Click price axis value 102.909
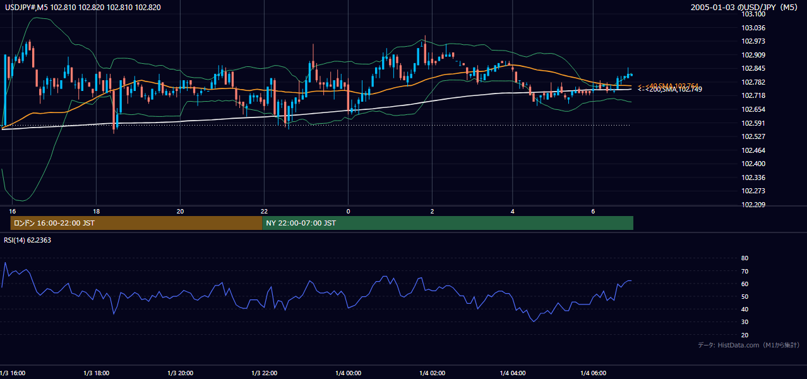 [x=753, y=55]
